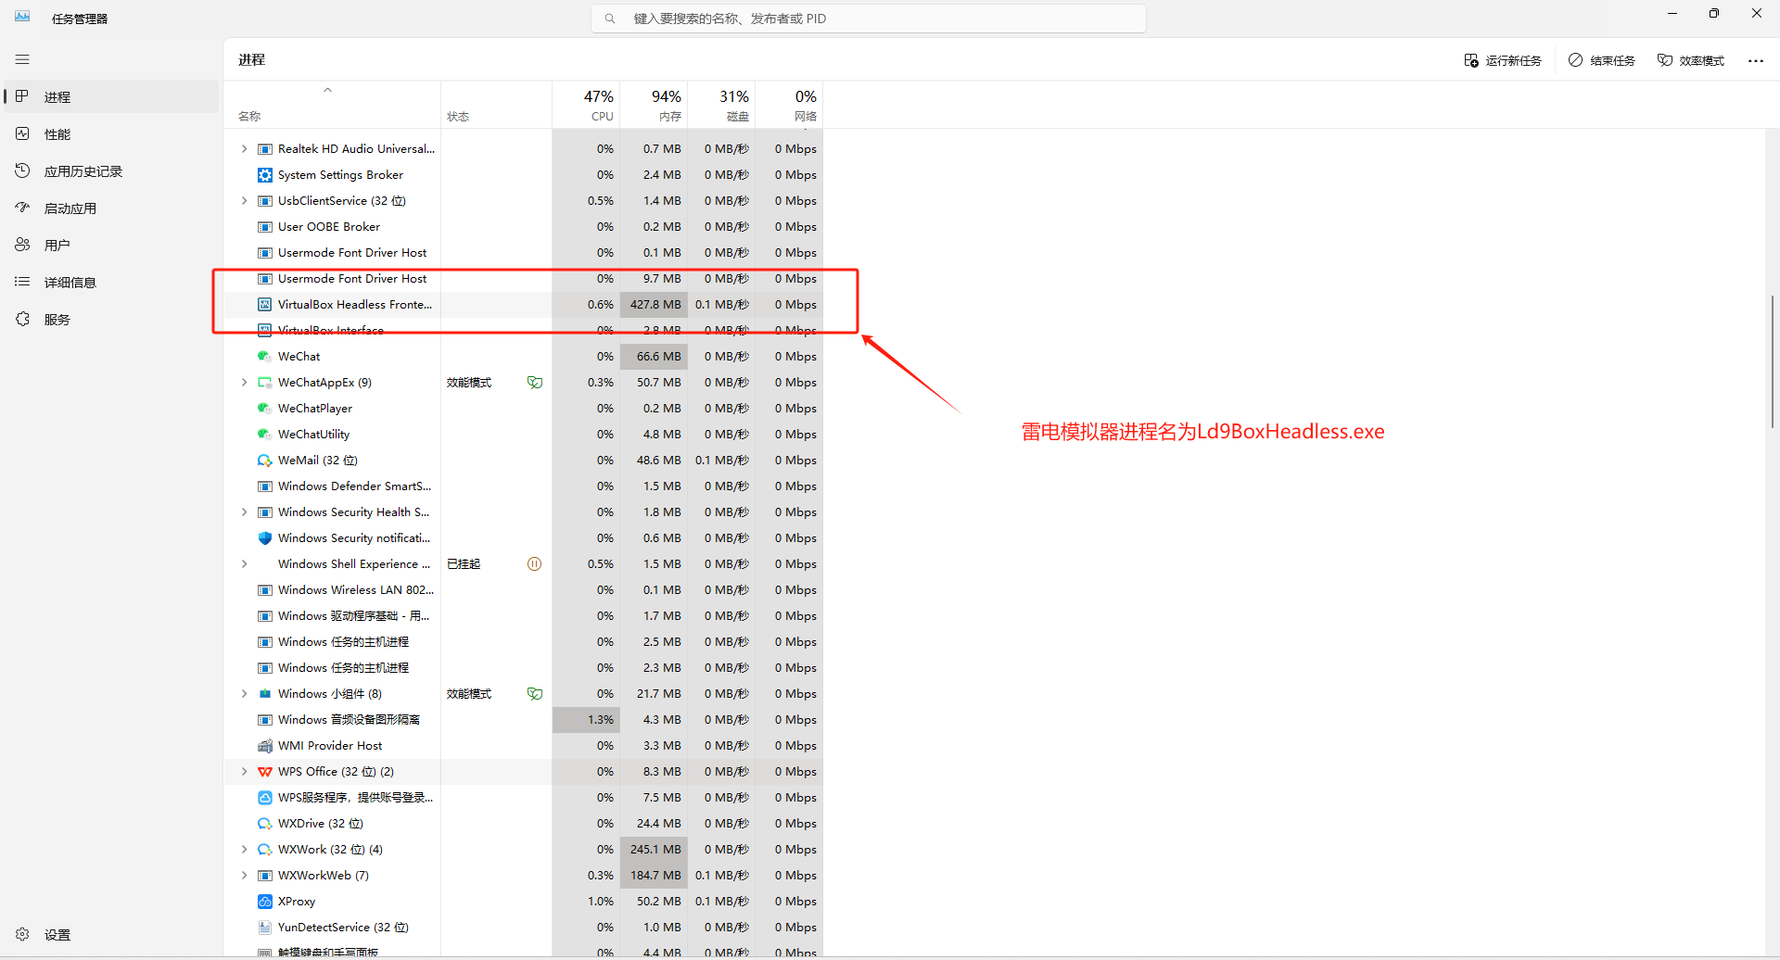Select the 进程 tab in sidebar
Screen dimensions: 1780x960
point(111,97)
